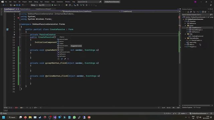This screenshot has width=214, height=120.
Task: Click the error count indicator in status strip
Action: 16,108
